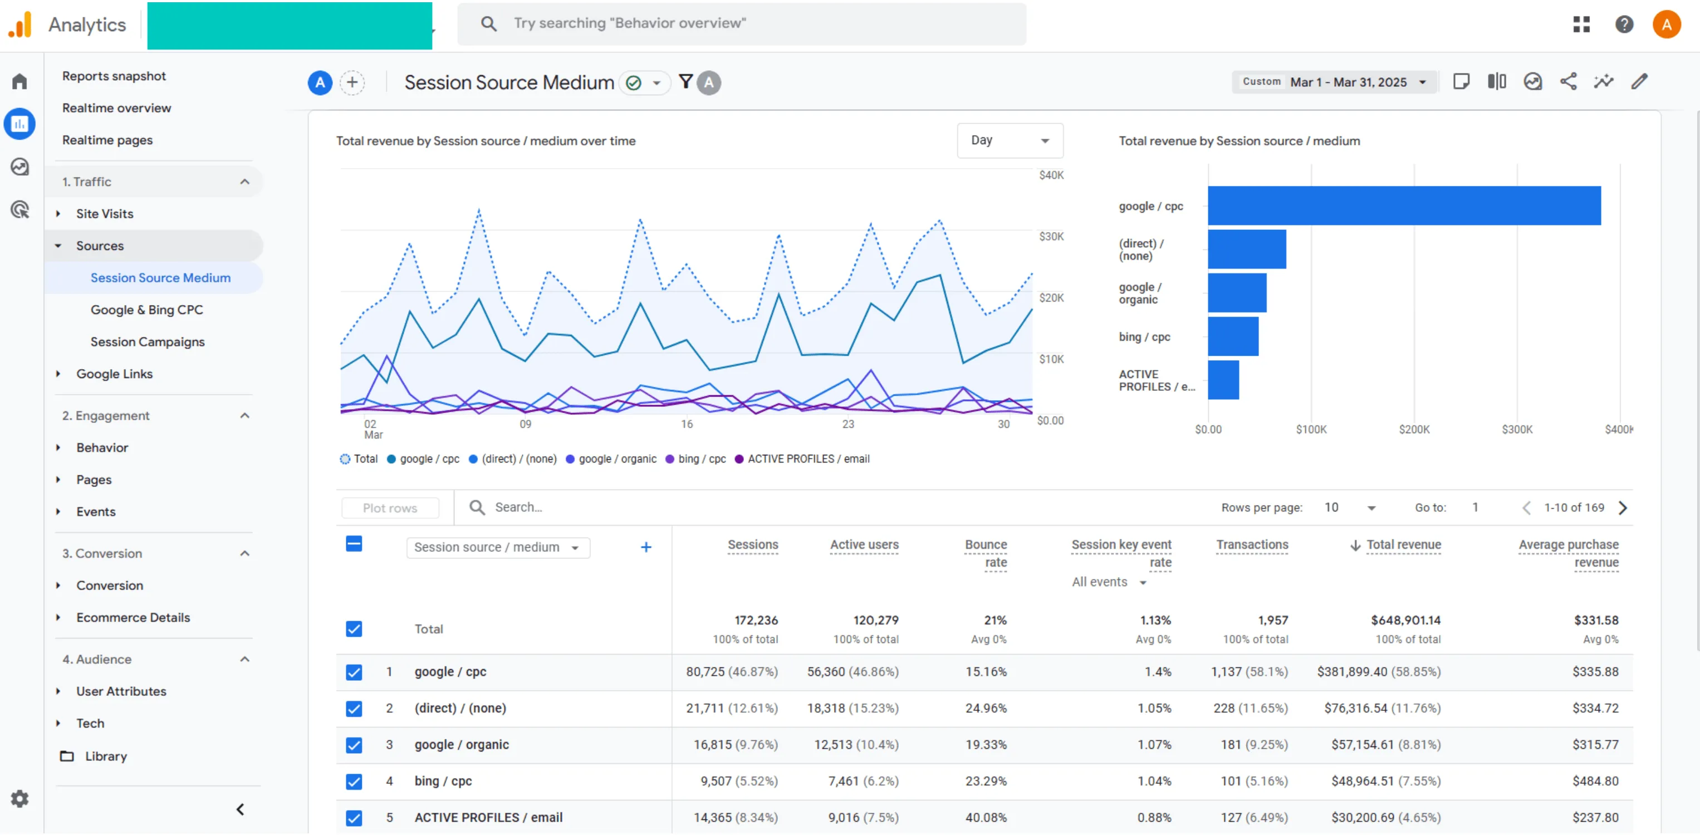Screen dimensions: 1700x835
Task: Open the Google apps grid icon
Action: click(1582, 24)
